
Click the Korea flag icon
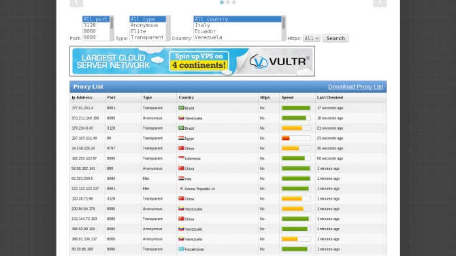pyautogui.click(x=181, y=188)
